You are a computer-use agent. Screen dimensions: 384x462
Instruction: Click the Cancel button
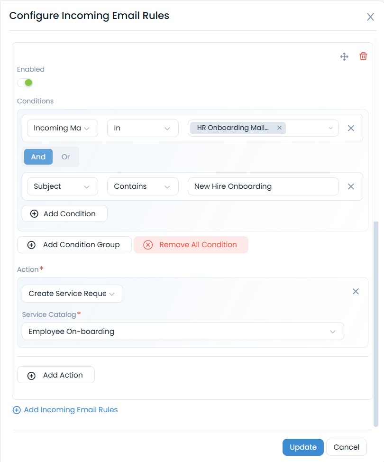pyautogui.click(x=346, y=447)
